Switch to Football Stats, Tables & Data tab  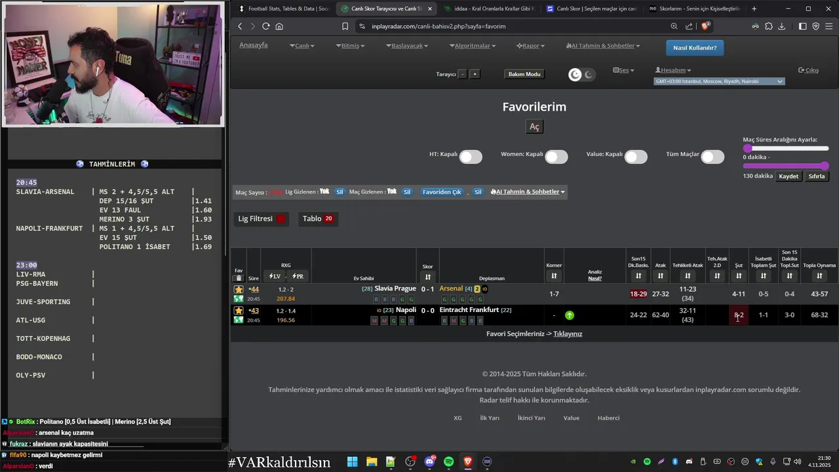284,9
